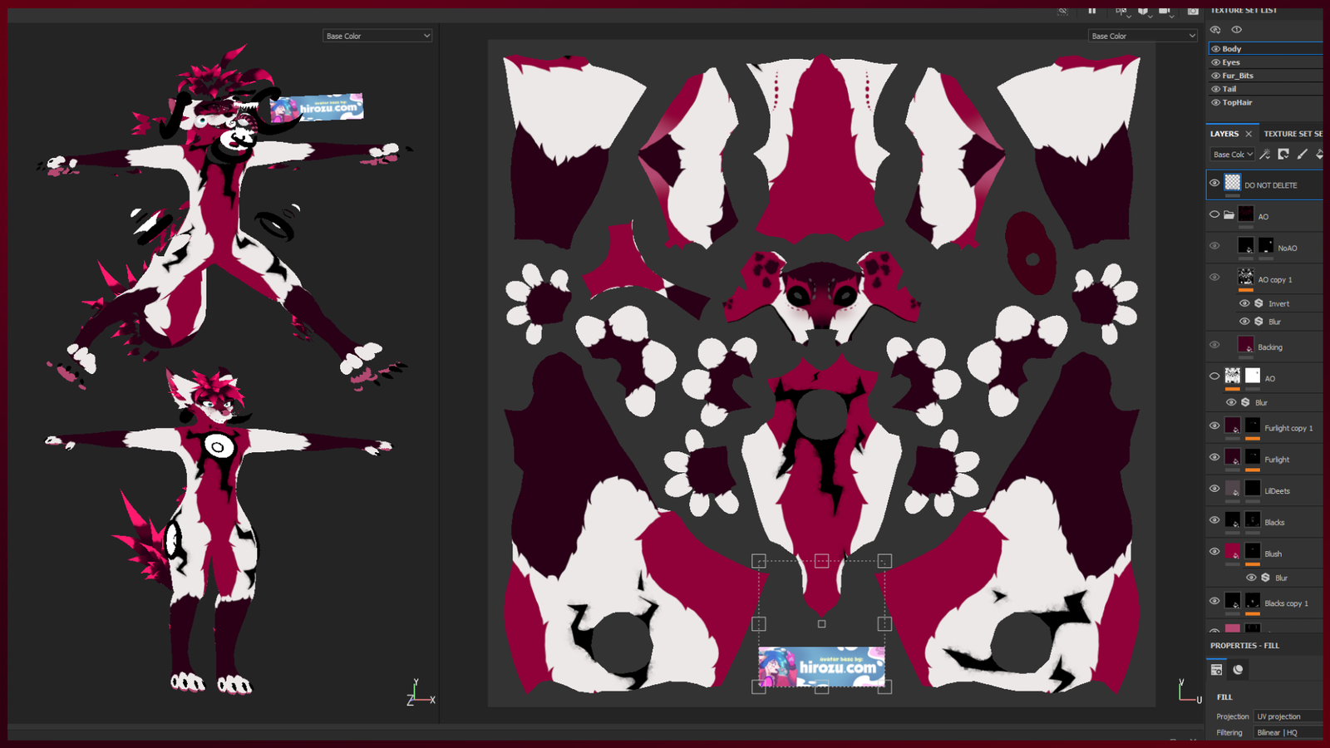Open the material tab in Properties panel
The height and width of the screenshot is (748, 1330).
pyautogui.click(x=1238, y=670)
